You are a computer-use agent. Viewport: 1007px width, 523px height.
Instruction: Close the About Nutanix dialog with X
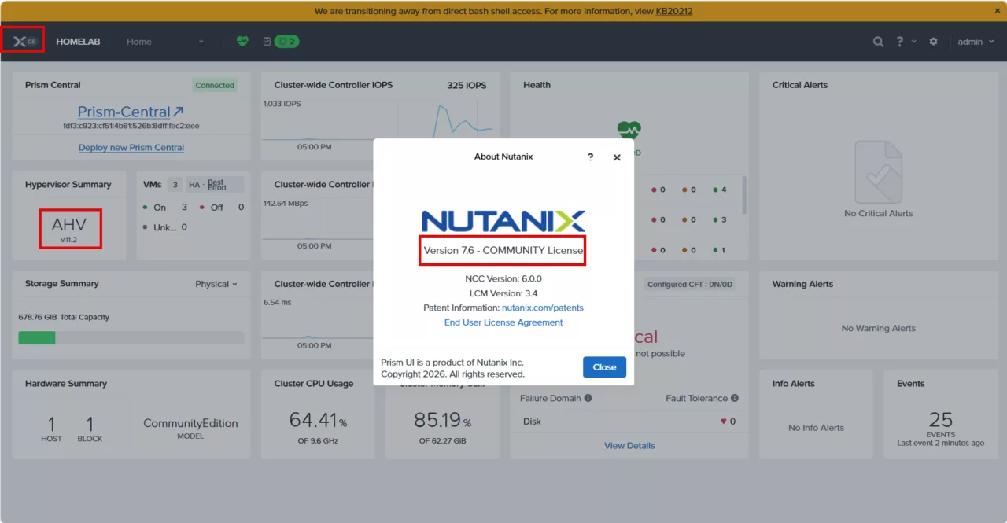(x=617, y=157)
